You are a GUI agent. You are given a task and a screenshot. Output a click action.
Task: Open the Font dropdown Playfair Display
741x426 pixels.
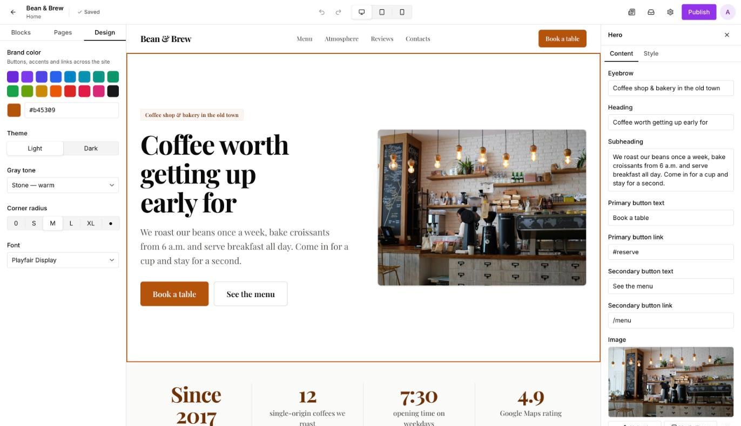point(63,260)
